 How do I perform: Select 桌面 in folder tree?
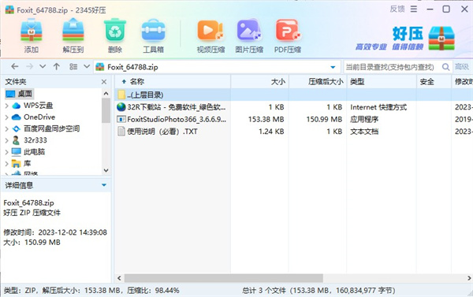(x=24, y=94)
